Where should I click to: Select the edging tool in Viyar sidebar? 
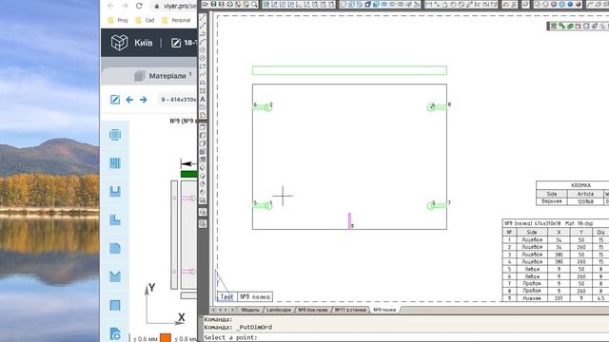pos(115,135)
